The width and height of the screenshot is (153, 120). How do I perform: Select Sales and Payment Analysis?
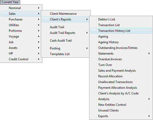pyautogui.click(x=121, y=71)
